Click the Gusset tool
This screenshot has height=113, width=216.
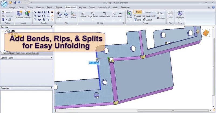pos(147,20)
